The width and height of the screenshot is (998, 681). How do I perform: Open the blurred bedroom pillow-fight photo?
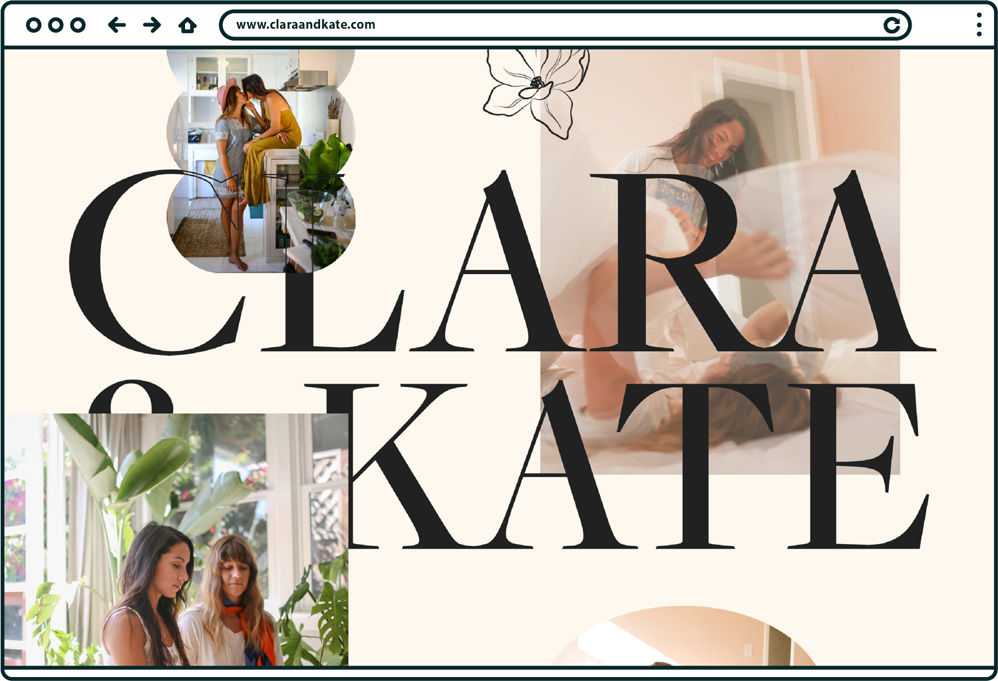pyautogui.click(x=720, y=261)
